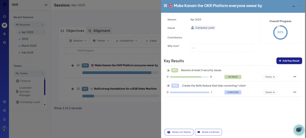Click the Overall Progress 90% ring
306x138 pixels.
pos(280,32)
